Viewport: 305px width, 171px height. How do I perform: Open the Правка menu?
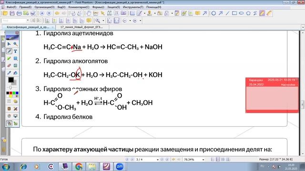tap(25, 7)
